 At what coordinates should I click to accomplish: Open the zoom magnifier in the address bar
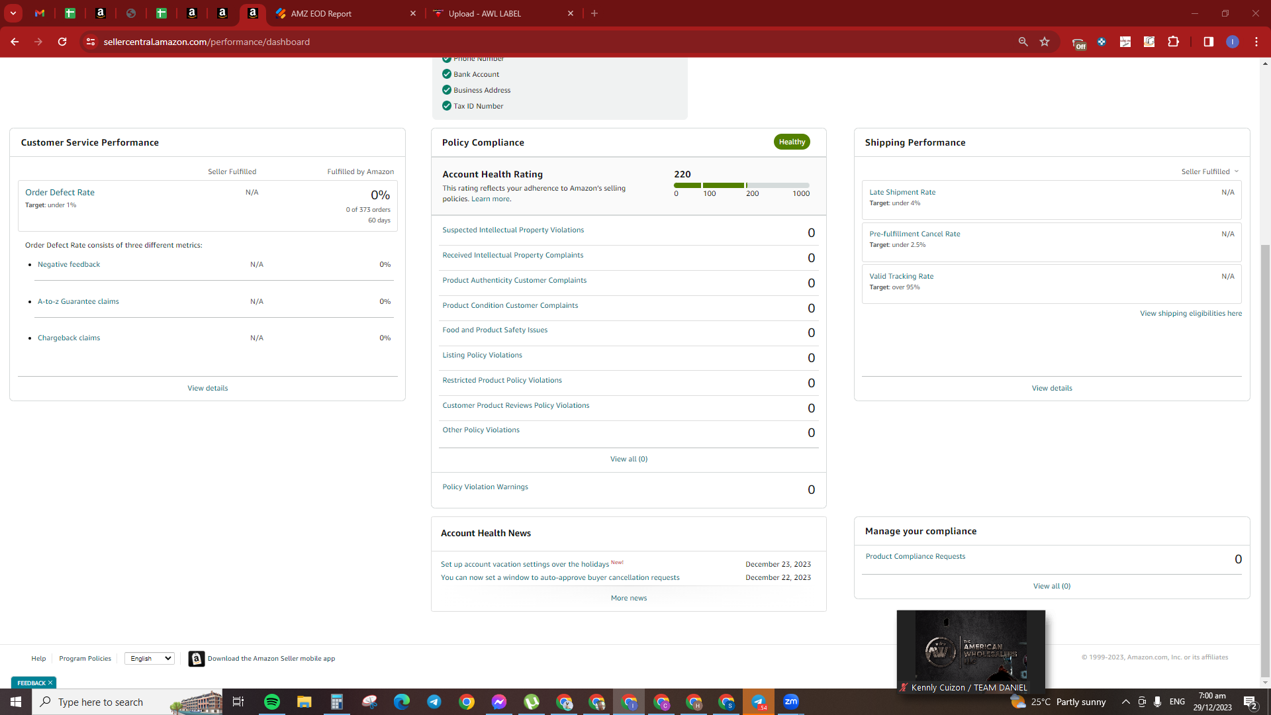point(1023,42)
